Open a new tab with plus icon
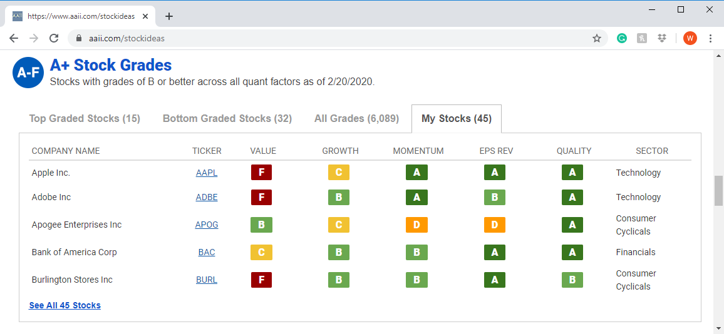The image size is (724, 334). coord(169,16)
